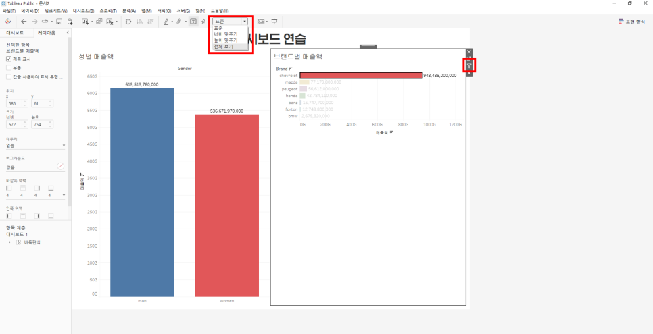Expand the 바둑판식 tree item
This screenshot has height=334, width=653.
(9, 242)
